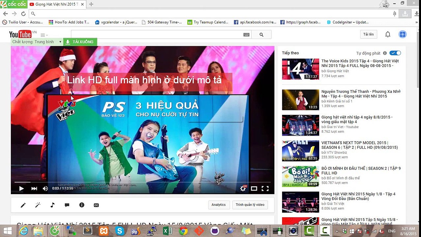Open Trình quản lý video
421x237 pixels.
tap(250, 205)
